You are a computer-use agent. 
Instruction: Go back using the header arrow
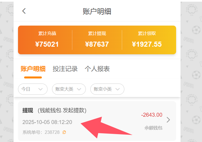[x=24, y=11]
